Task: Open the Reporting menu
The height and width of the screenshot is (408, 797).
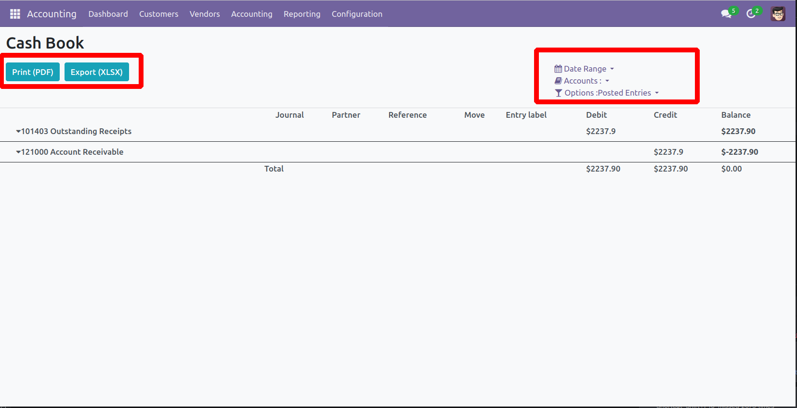Action: click(302, 14)
